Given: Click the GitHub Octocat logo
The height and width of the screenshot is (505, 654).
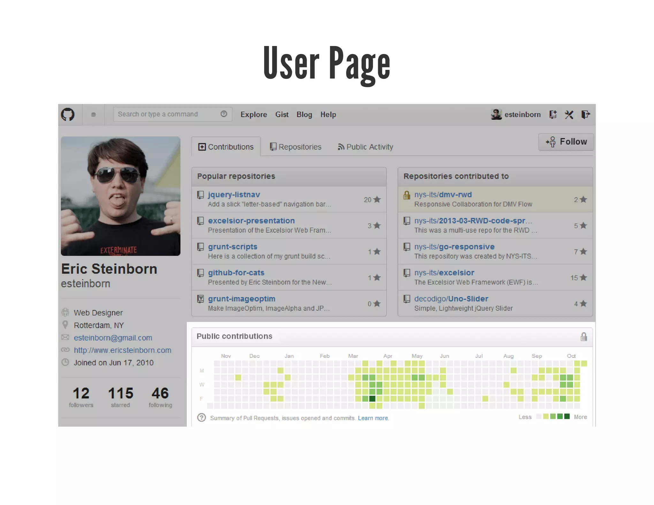Looking at the screenshot, I should tap(68, 114).
